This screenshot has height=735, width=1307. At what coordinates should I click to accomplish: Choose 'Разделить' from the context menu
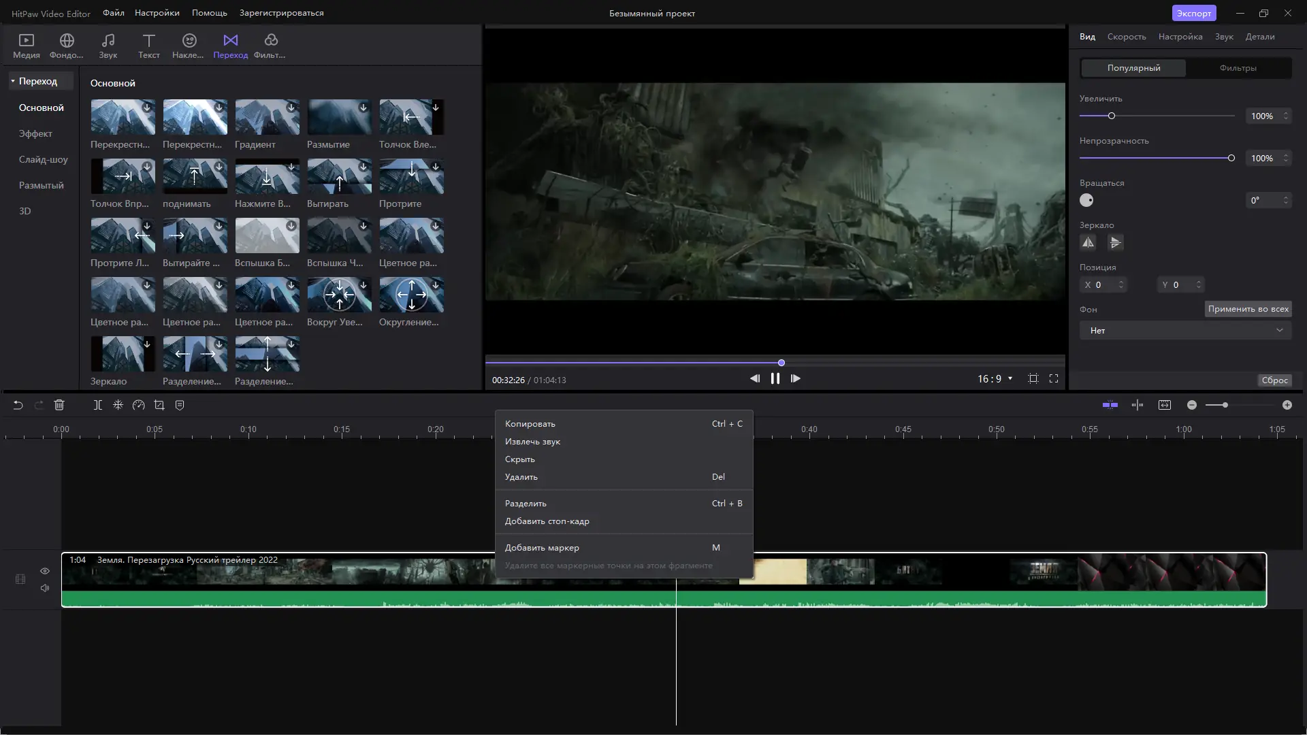[526, 504]
